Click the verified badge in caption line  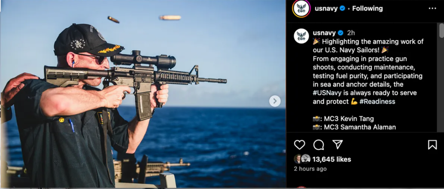[x=340, y=33]
